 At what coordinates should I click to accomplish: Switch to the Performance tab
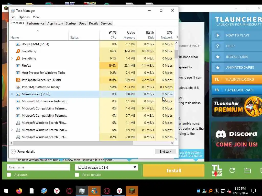click(x=35, y=23)
